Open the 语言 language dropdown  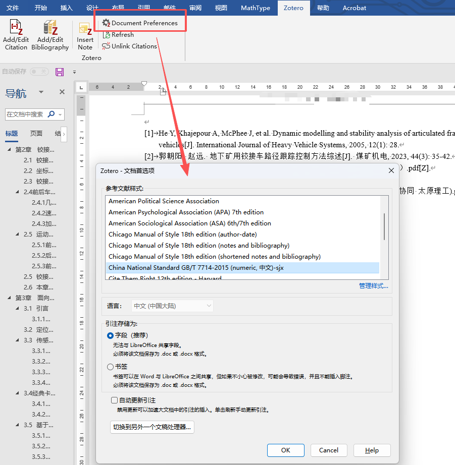tap(172, 306)
